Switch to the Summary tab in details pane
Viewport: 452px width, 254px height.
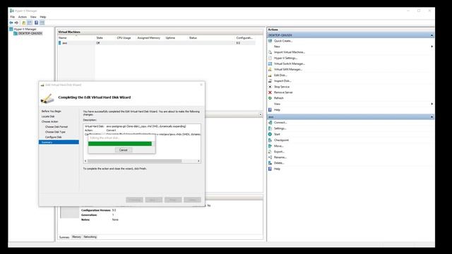coord(64,237)
